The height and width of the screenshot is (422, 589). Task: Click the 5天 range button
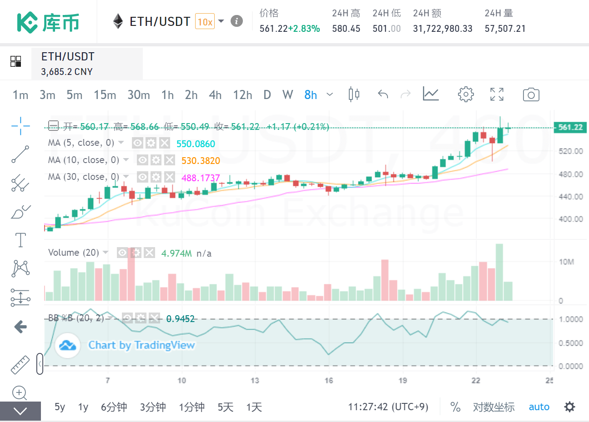coord(224,407)
